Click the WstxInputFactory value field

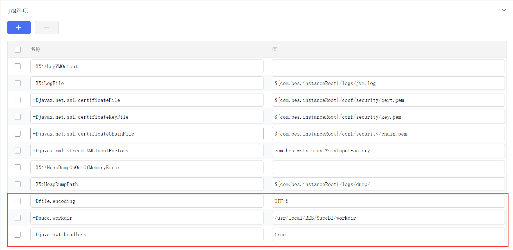pyautogui.click(x=388, y=151)
